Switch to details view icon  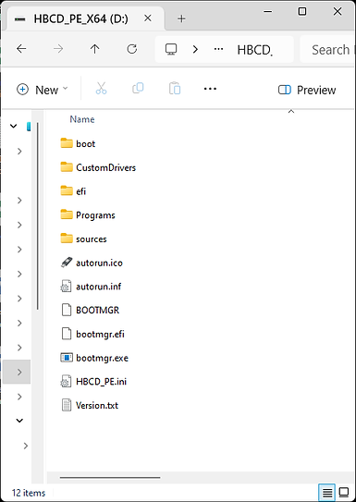point(326,492)
